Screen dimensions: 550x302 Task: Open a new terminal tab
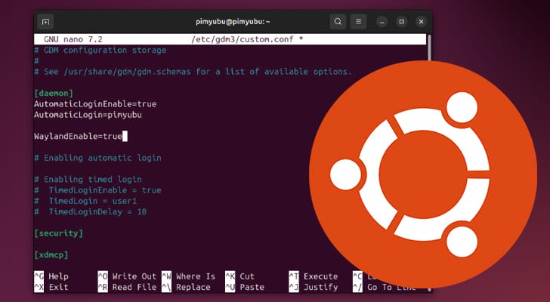click(x=45, y=22)
